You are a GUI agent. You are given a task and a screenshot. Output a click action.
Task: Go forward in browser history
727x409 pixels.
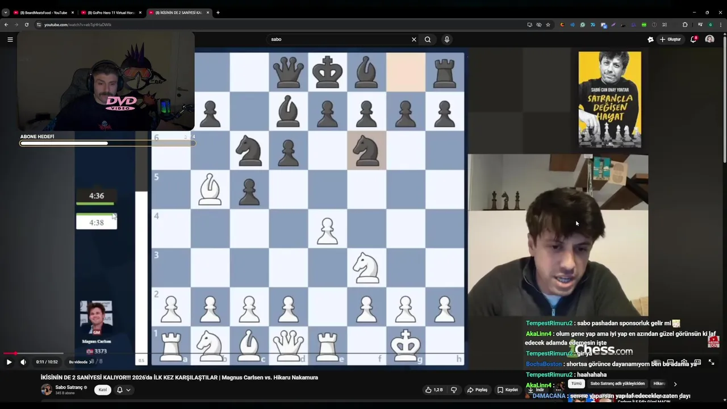(16, 24)
